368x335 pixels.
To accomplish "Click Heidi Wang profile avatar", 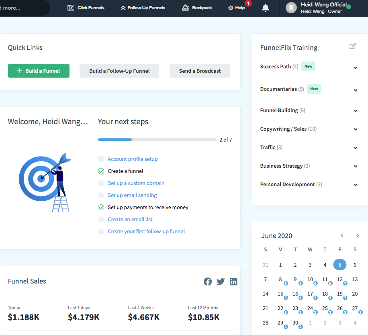I will click(291, 8).
